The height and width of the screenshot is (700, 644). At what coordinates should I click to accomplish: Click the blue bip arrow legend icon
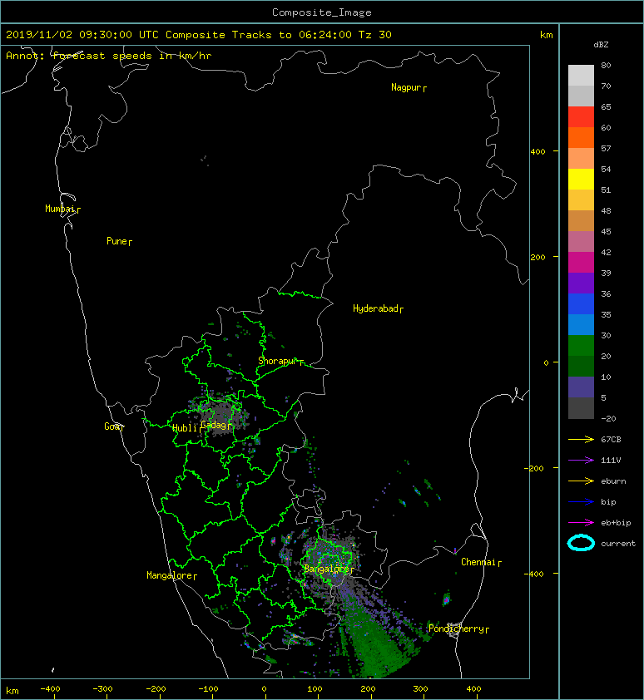(581, 502)
